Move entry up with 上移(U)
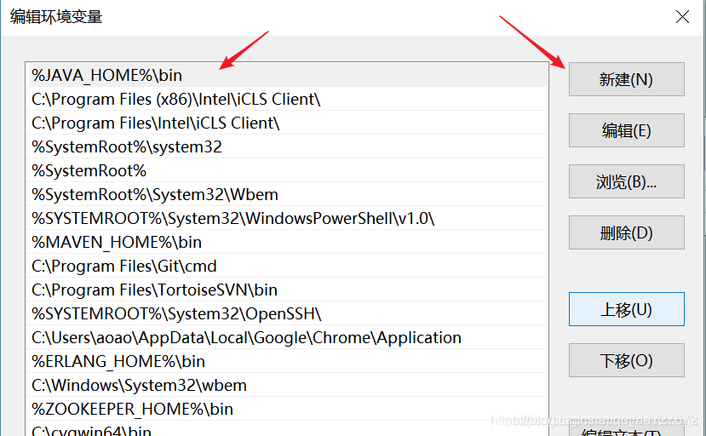Screen dimensions: 706x436 coord(626,309)
